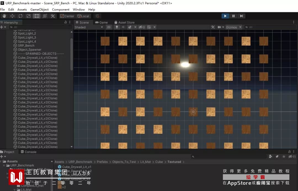
Task: Select Object_Spawner in Hierarchy
Action: click(30, 50)
